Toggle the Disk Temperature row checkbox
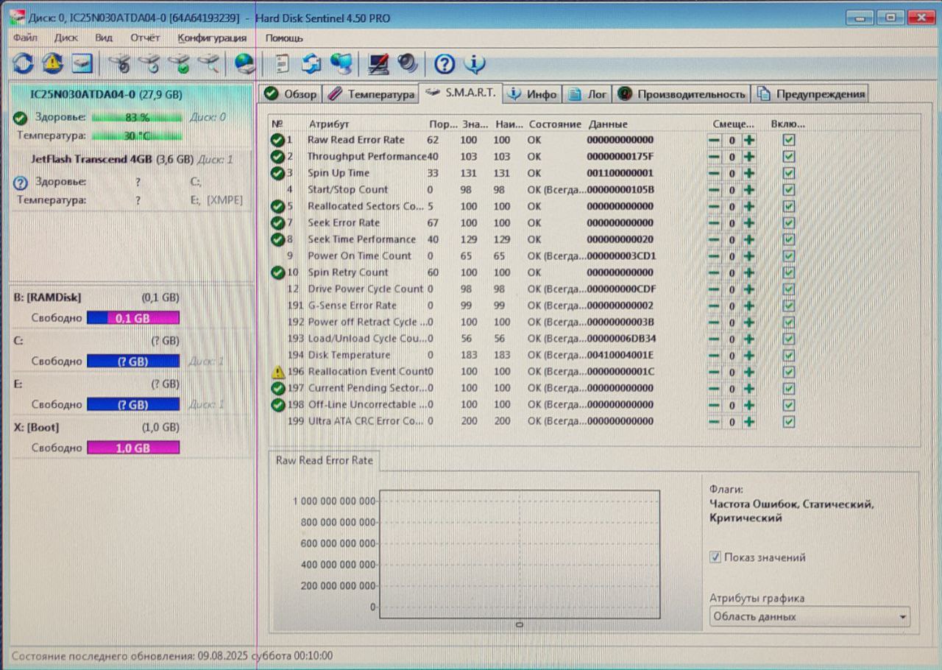Viewport: 942px width, 670px height. [789, 356]
